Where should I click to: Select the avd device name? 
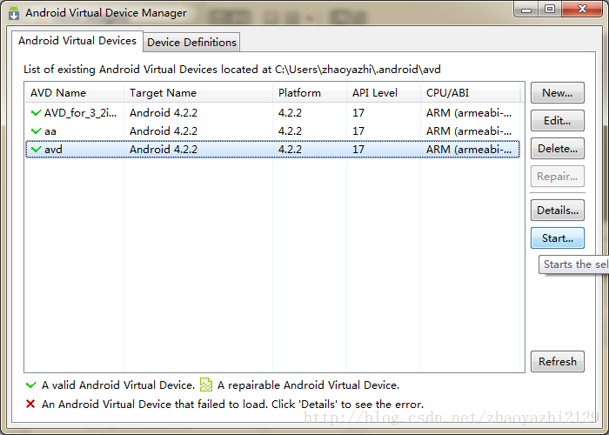(x=53, y=149)
